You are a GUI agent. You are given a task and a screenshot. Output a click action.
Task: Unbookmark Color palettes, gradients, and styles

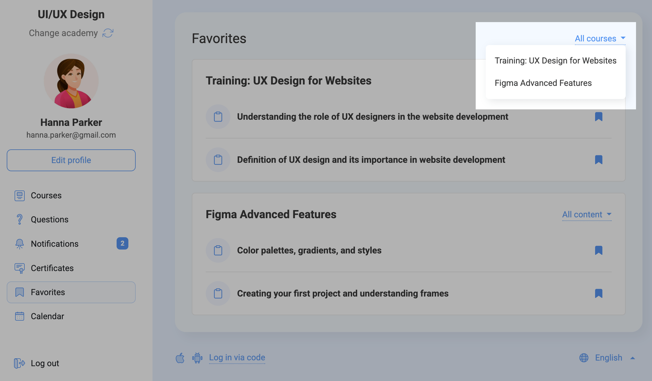598,250
